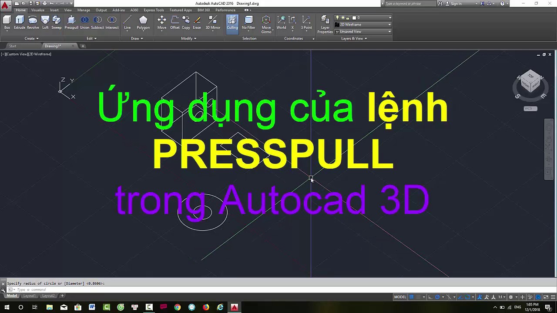Toggle object snap in status bar

[468, 297]
